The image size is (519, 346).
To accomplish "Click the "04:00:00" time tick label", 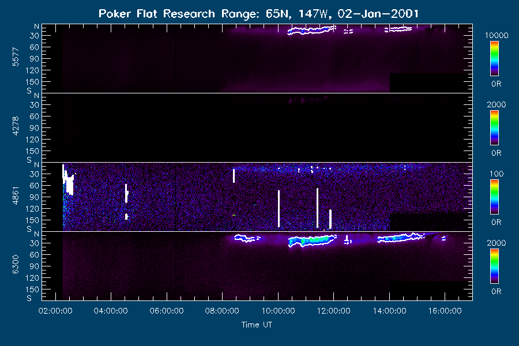I will [x=111, y=311].
